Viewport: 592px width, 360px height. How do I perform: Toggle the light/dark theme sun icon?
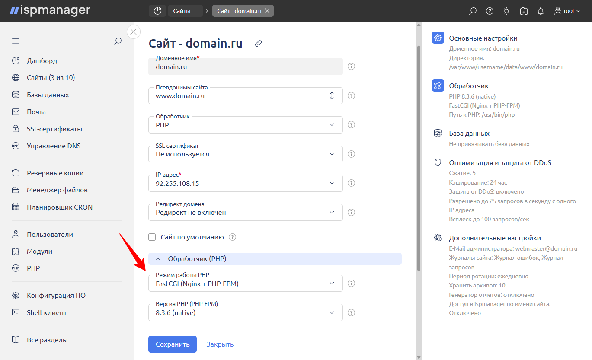click(506, 11)
